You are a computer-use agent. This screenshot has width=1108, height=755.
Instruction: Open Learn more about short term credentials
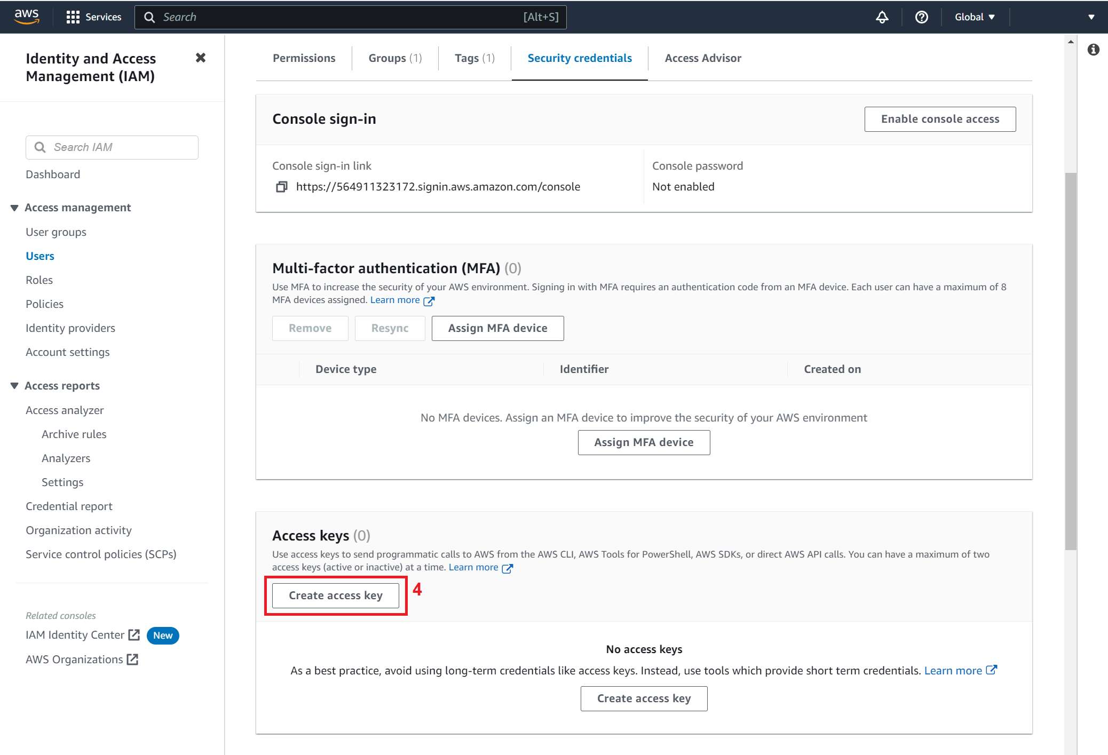click(953, 671)
